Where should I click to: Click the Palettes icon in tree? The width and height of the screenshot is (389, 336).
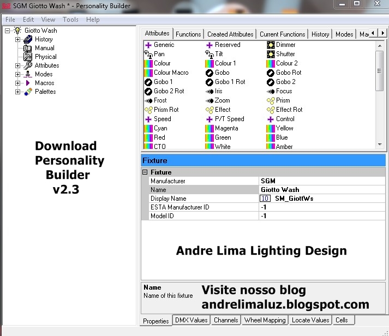click(x=28, y=92)
